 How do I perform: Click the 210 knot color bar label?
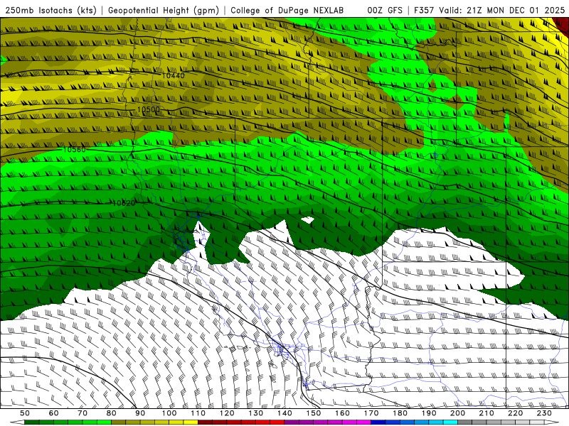point(486,413)
